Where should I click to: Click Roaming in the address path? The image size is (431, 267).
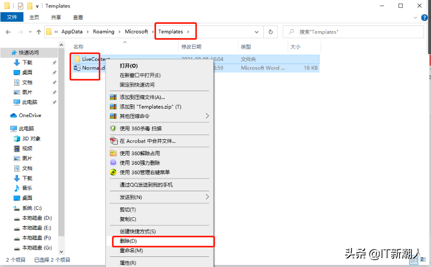pyautogui.click(x=104, y=32)
